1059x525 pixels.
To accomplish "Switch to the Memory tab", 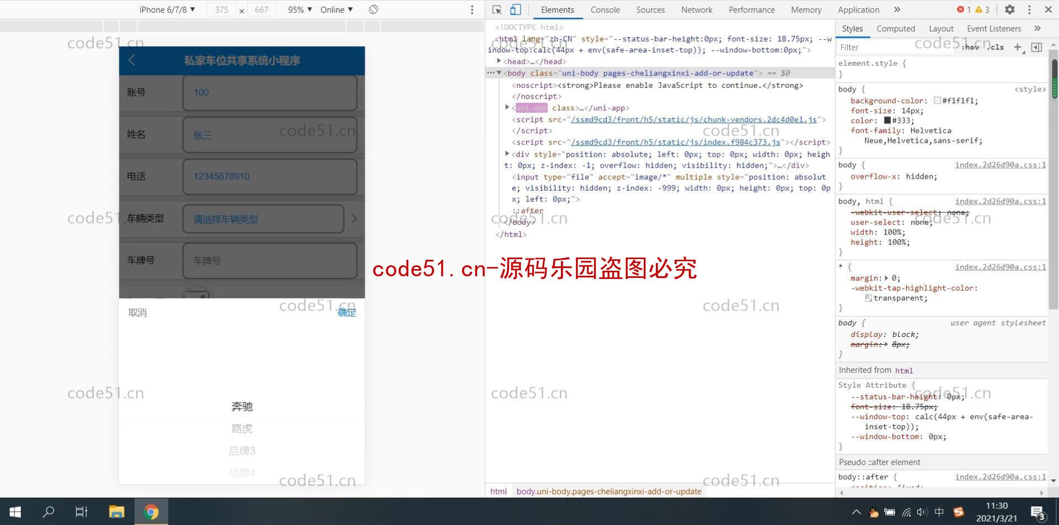I will coord(806,9).
